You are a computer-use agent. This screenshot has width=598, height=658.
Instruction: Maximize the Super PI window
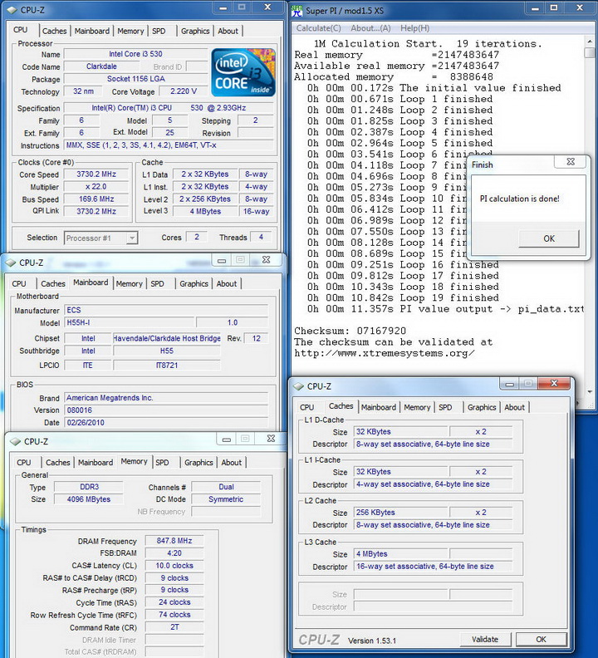click(x=554, y=8)
